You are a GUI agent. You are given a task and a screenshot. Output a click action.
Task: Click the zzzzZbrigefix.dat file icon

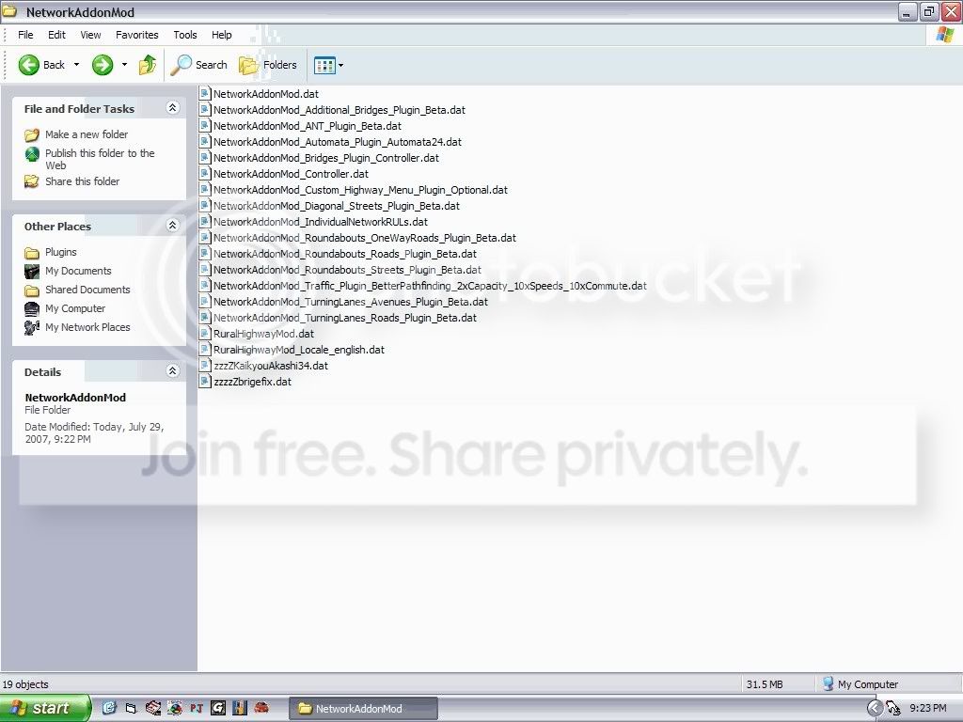tap(205, 382)
